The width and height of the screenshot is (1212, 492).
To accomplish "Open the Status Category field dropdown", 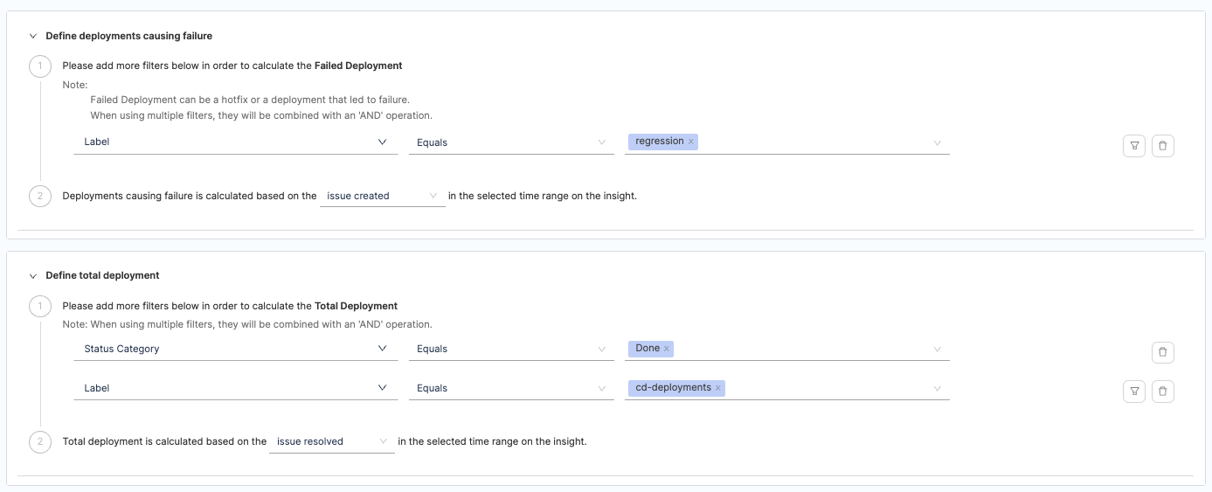I will 235,349.
